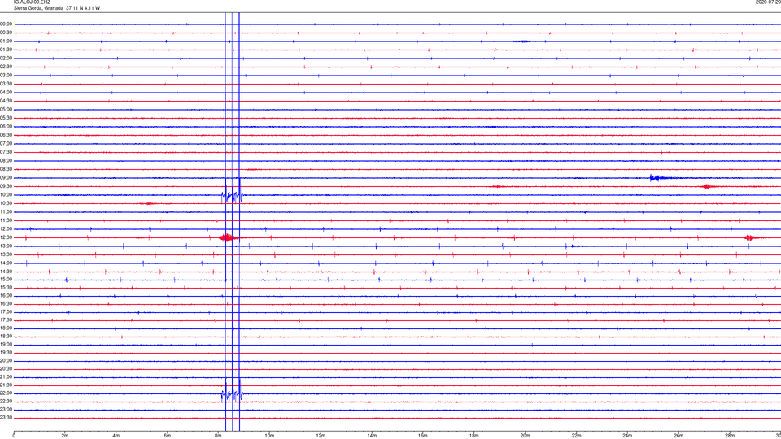Viewport: 781px width, 439px height.
Task: Pick the 08:00 row label
Action: coord(7,161)
